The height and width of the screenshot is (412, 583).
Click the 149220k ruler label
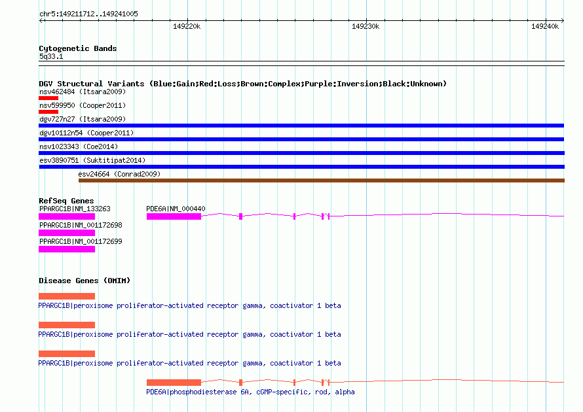[x=187, y=26]
